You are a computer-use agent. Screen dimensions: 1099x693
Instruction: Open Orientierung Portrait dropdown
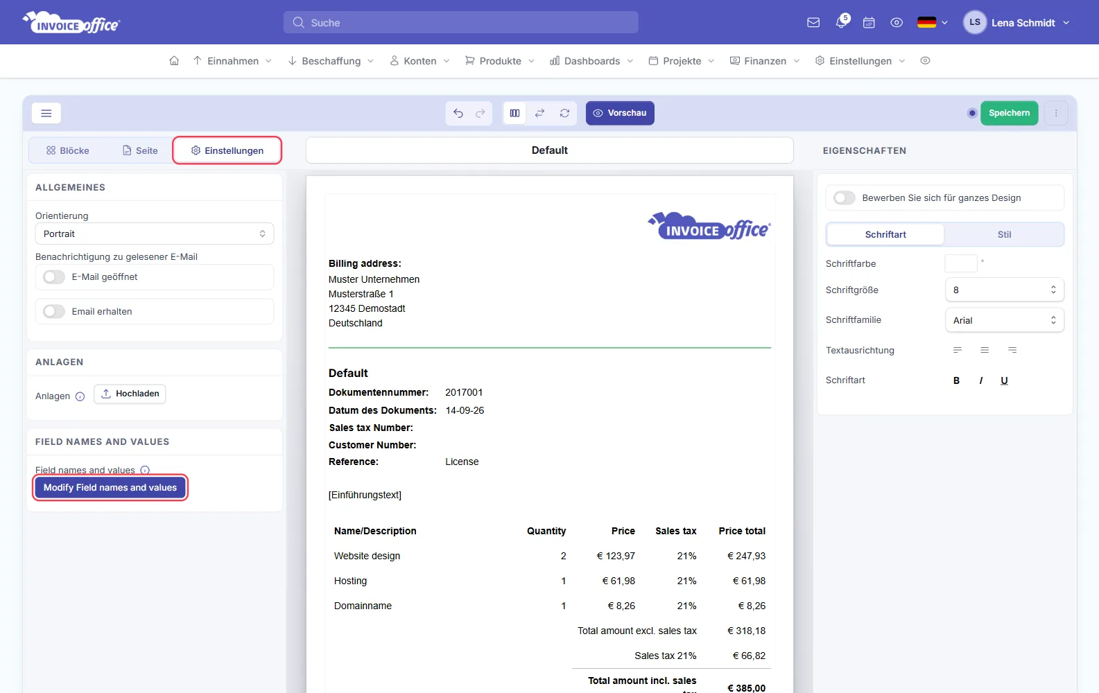155,234
